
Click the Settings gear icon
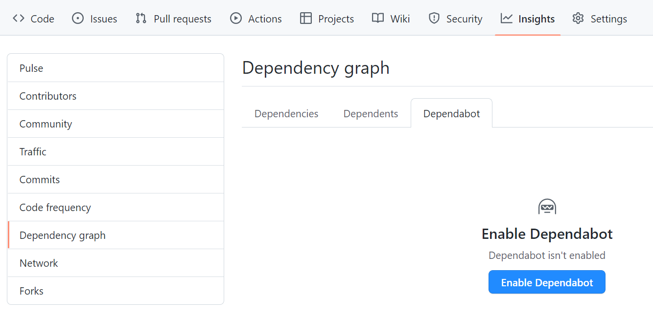[x=578, y=19]
